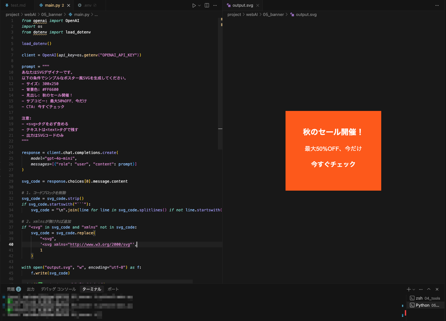This screenshot has height=321, width=446.
Task: Split the editor right
Action: point(207,5)
